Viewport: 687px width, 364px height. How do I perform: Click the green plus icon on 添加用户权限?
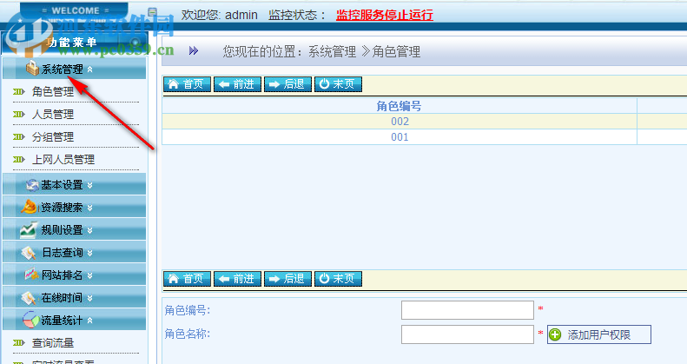coord(555,334)
